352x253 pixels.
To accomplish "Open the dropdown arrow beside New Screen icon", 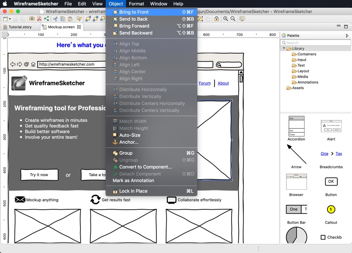I will (x=10, y=19).
